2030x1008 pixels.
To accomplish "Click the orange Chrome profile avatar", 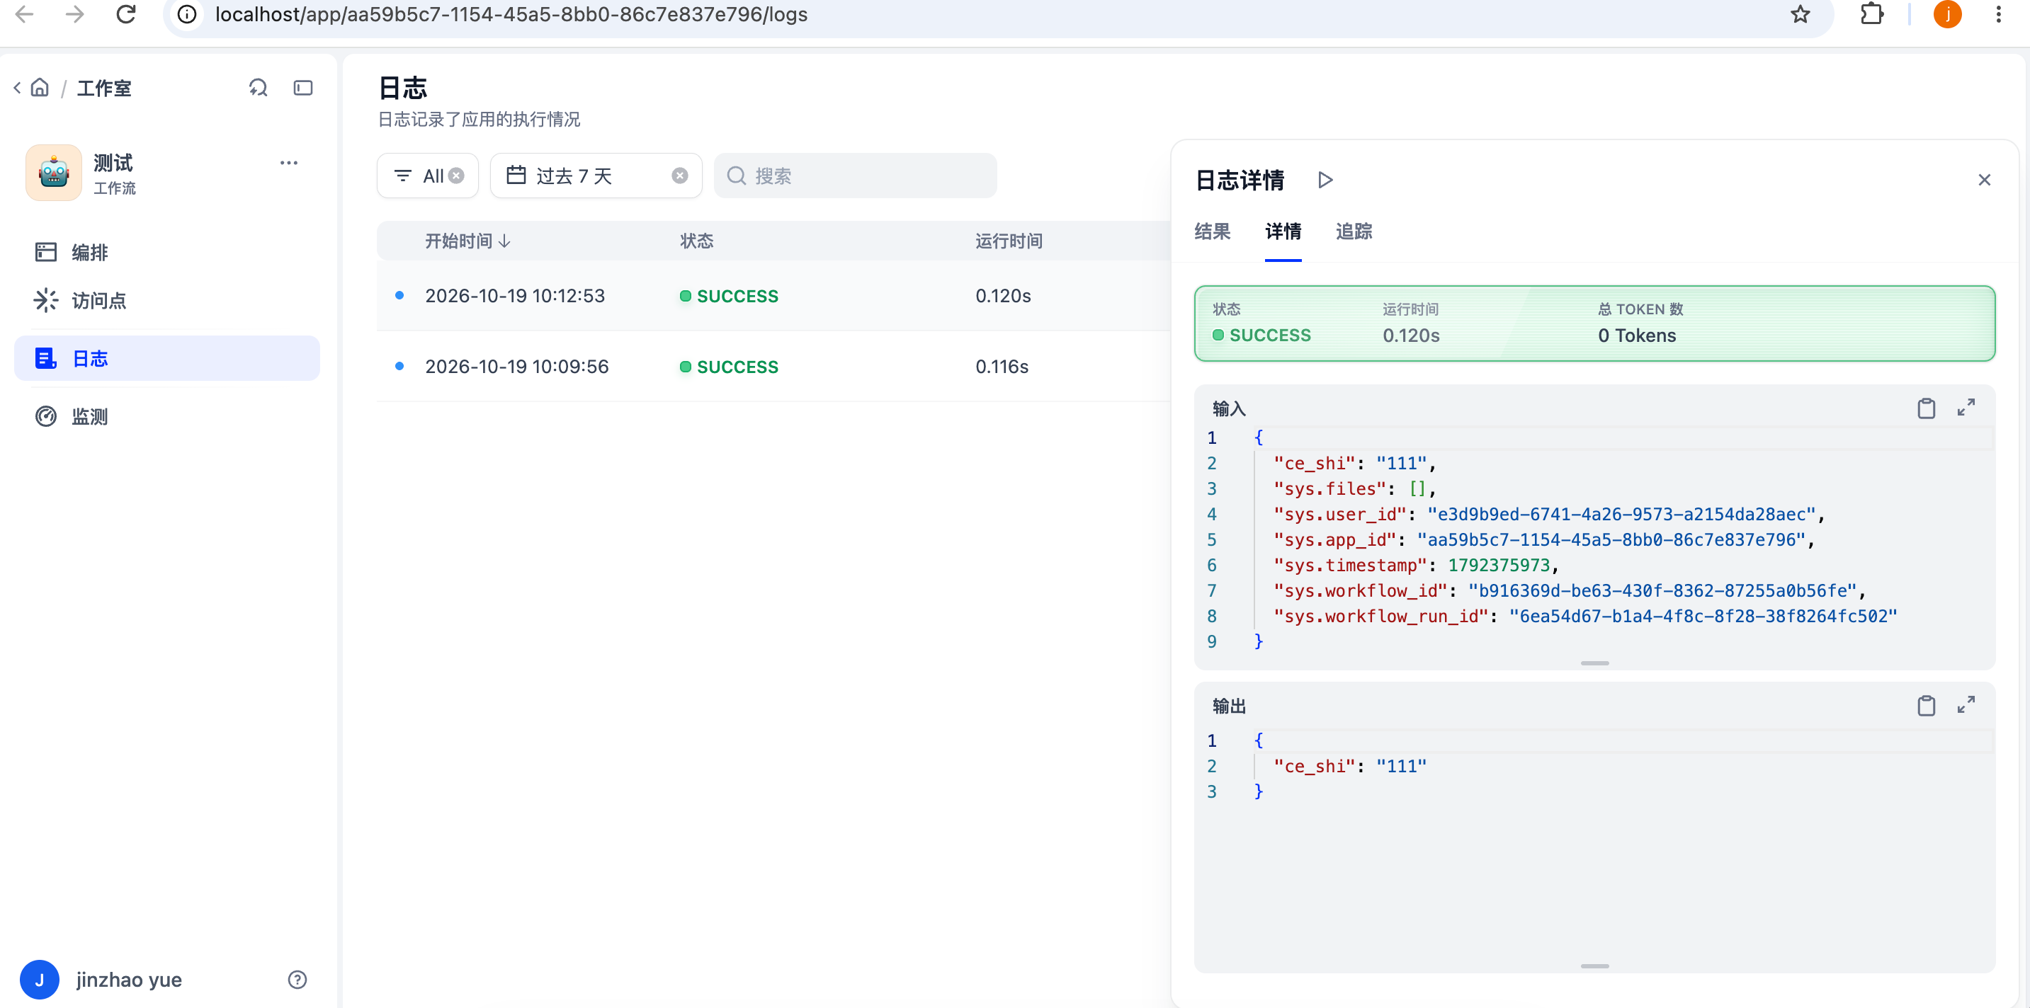I will (x=1947, y=14).
